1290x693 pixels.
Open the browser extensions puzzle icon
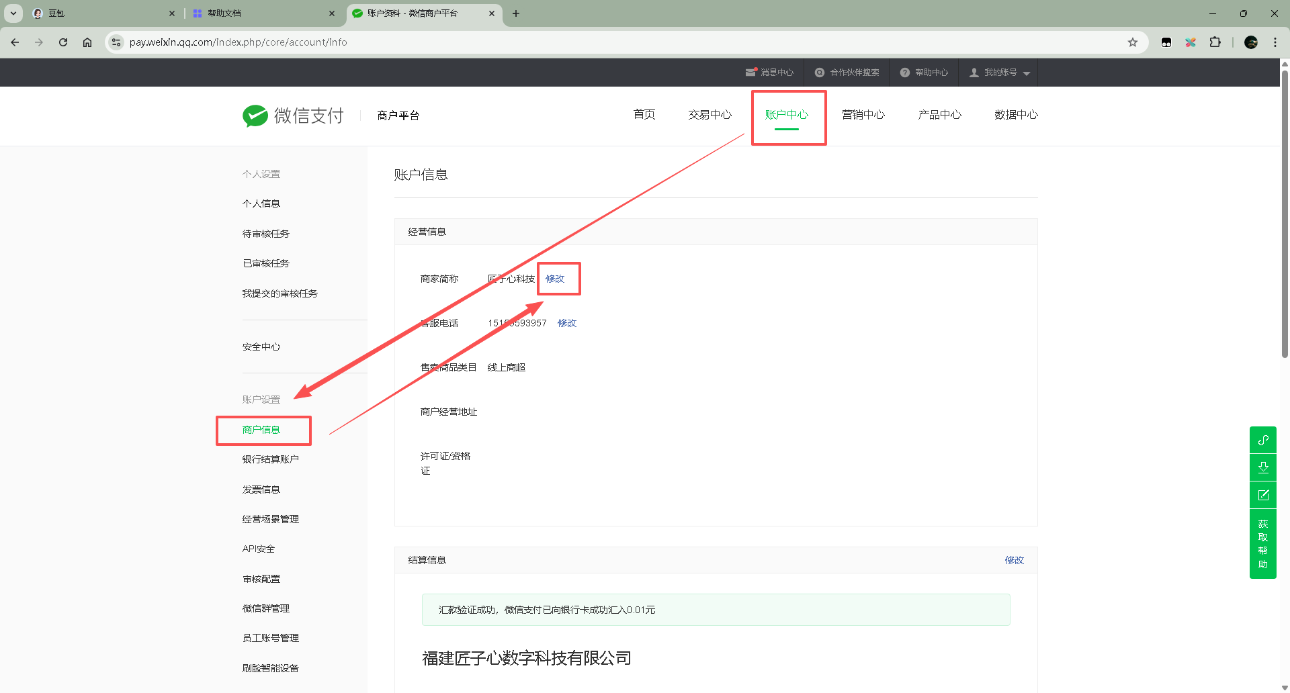pos(1215,42)
